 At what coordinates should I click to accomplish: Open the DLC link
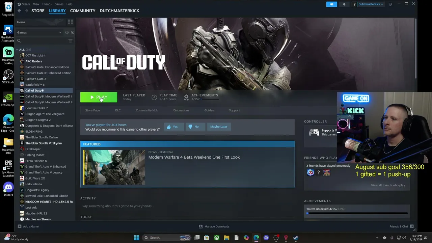[x=118, y=110]
